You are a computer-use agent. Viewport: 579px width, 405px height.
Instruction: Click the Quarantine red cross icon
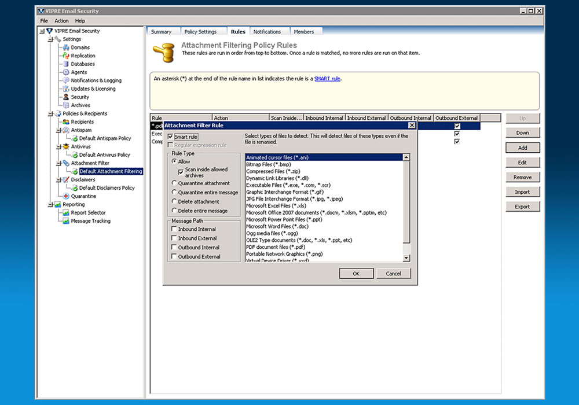click(x=66, y=196)
